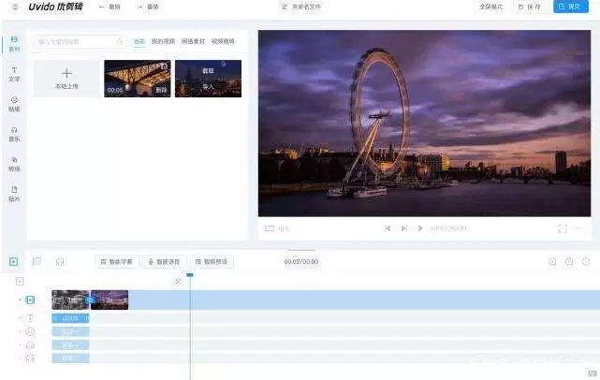The height and width of the screenshot is (380, 600).
Task: Click the headphone icon in timeline toolbar
Action: coord(60,262)
